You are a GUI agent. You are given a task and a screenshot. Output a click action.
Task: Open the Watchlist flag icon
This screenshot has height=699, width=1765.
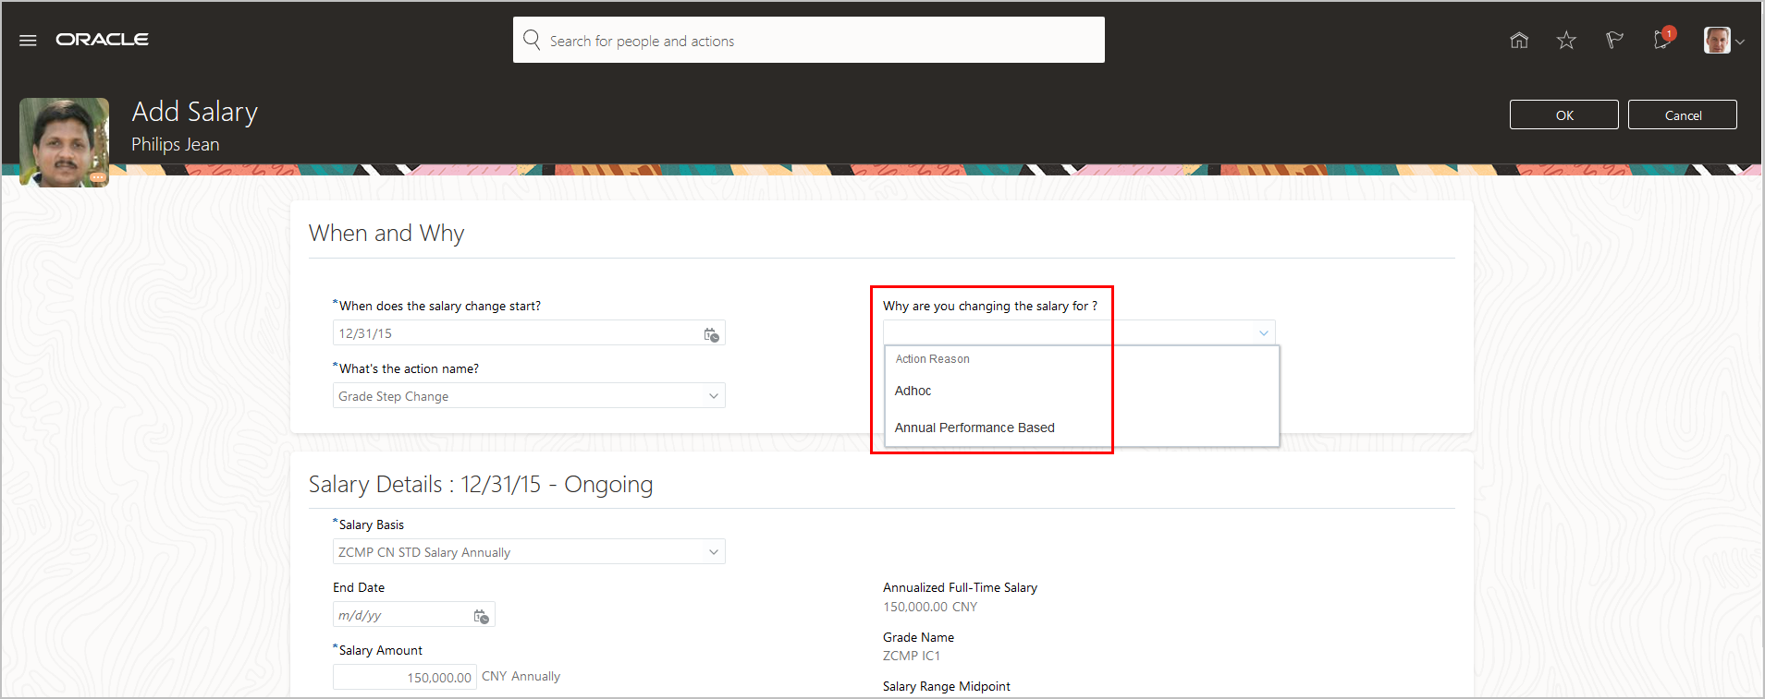click(x=1614, y=40)
